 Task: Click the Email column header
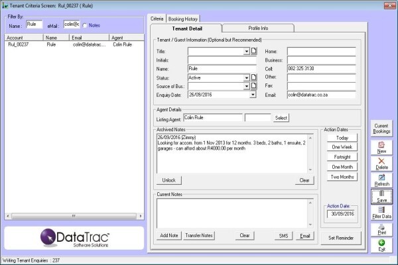[x=89, y=38]
